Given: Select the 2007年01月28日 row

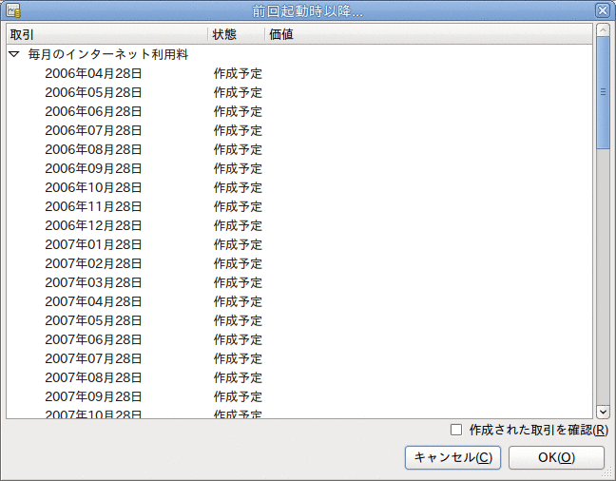Looking at the screenshot, I should coord(299,244).
